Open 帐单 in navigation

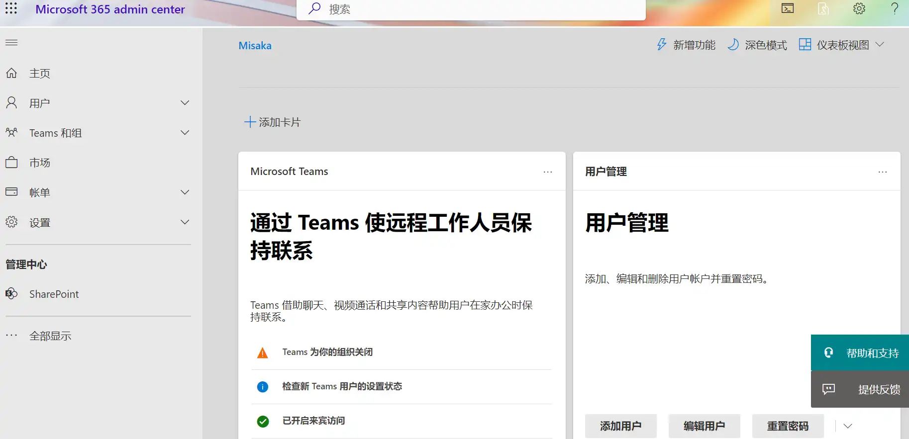[x=40, y=193]
